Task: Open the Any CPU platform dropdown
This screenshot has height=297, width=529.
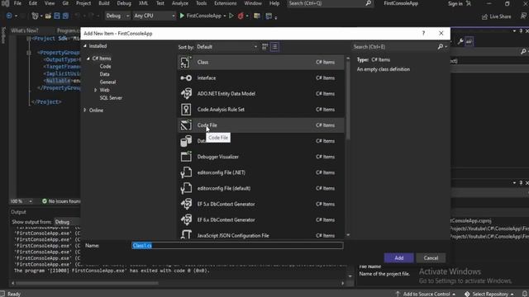Action: tap(155, 16)
